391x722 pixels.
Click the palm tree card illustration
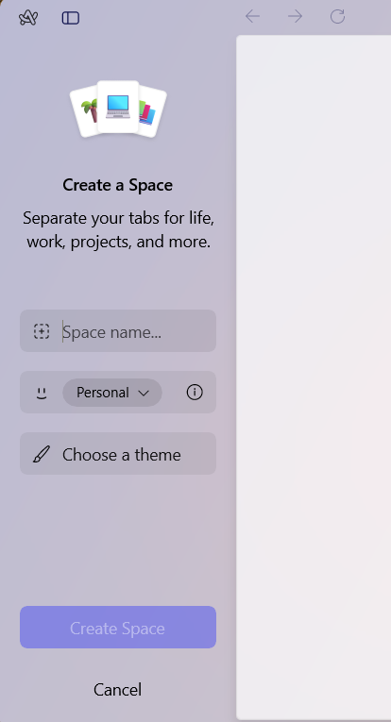(x=85, y=112)
